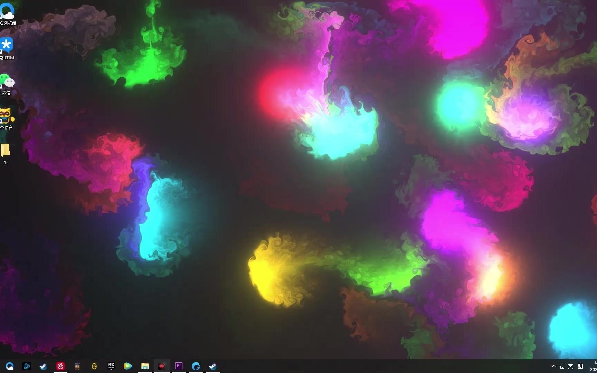Open the YY语音 desktop shortcut
597x373 pixels.
pyautogui.click(x=7, y=119)
